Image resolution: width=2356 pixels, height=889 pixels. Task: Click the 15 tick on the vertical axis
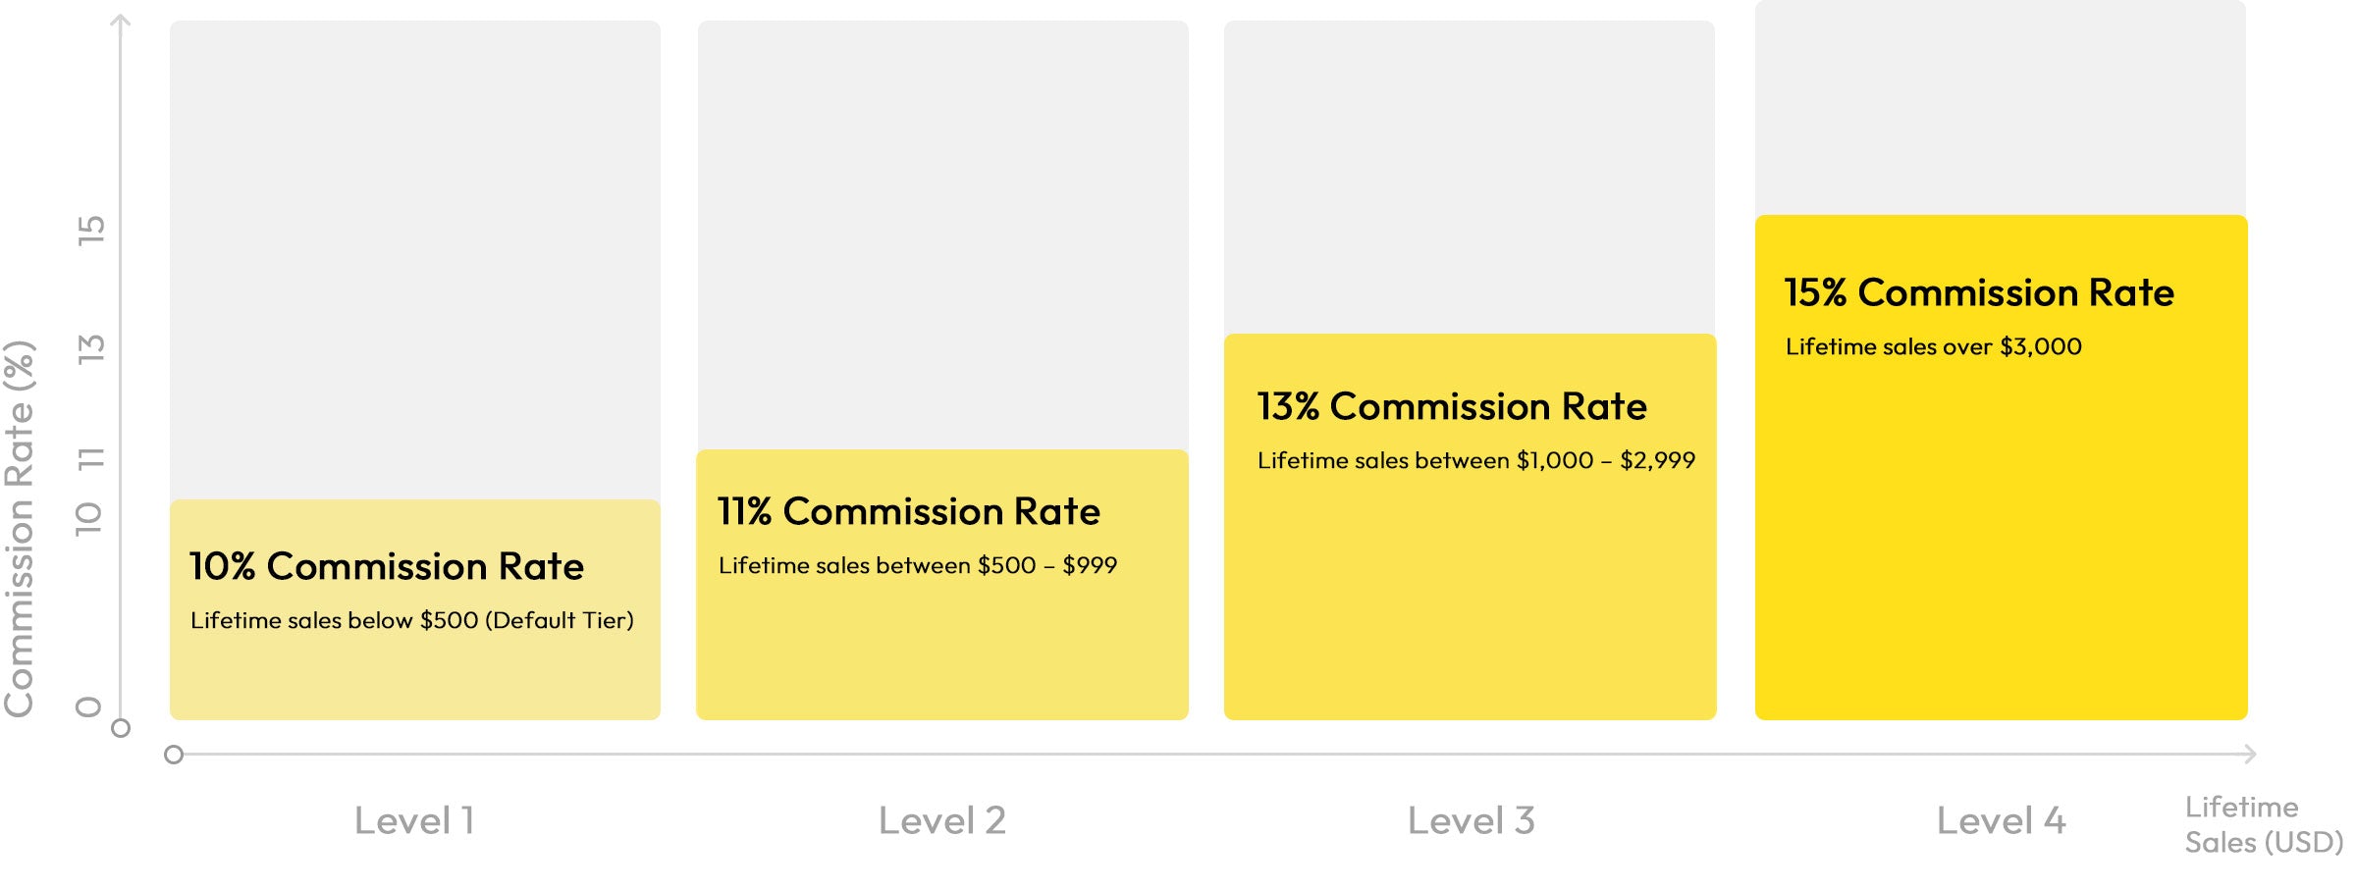click(x=90, y=230)
